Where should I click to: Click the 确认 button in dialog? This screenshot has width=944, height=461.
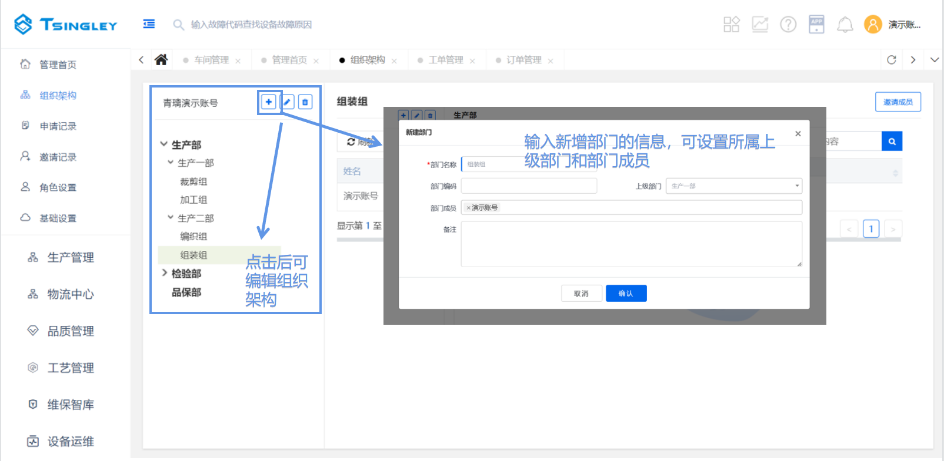pyautogui.click(x=626, y=294)
